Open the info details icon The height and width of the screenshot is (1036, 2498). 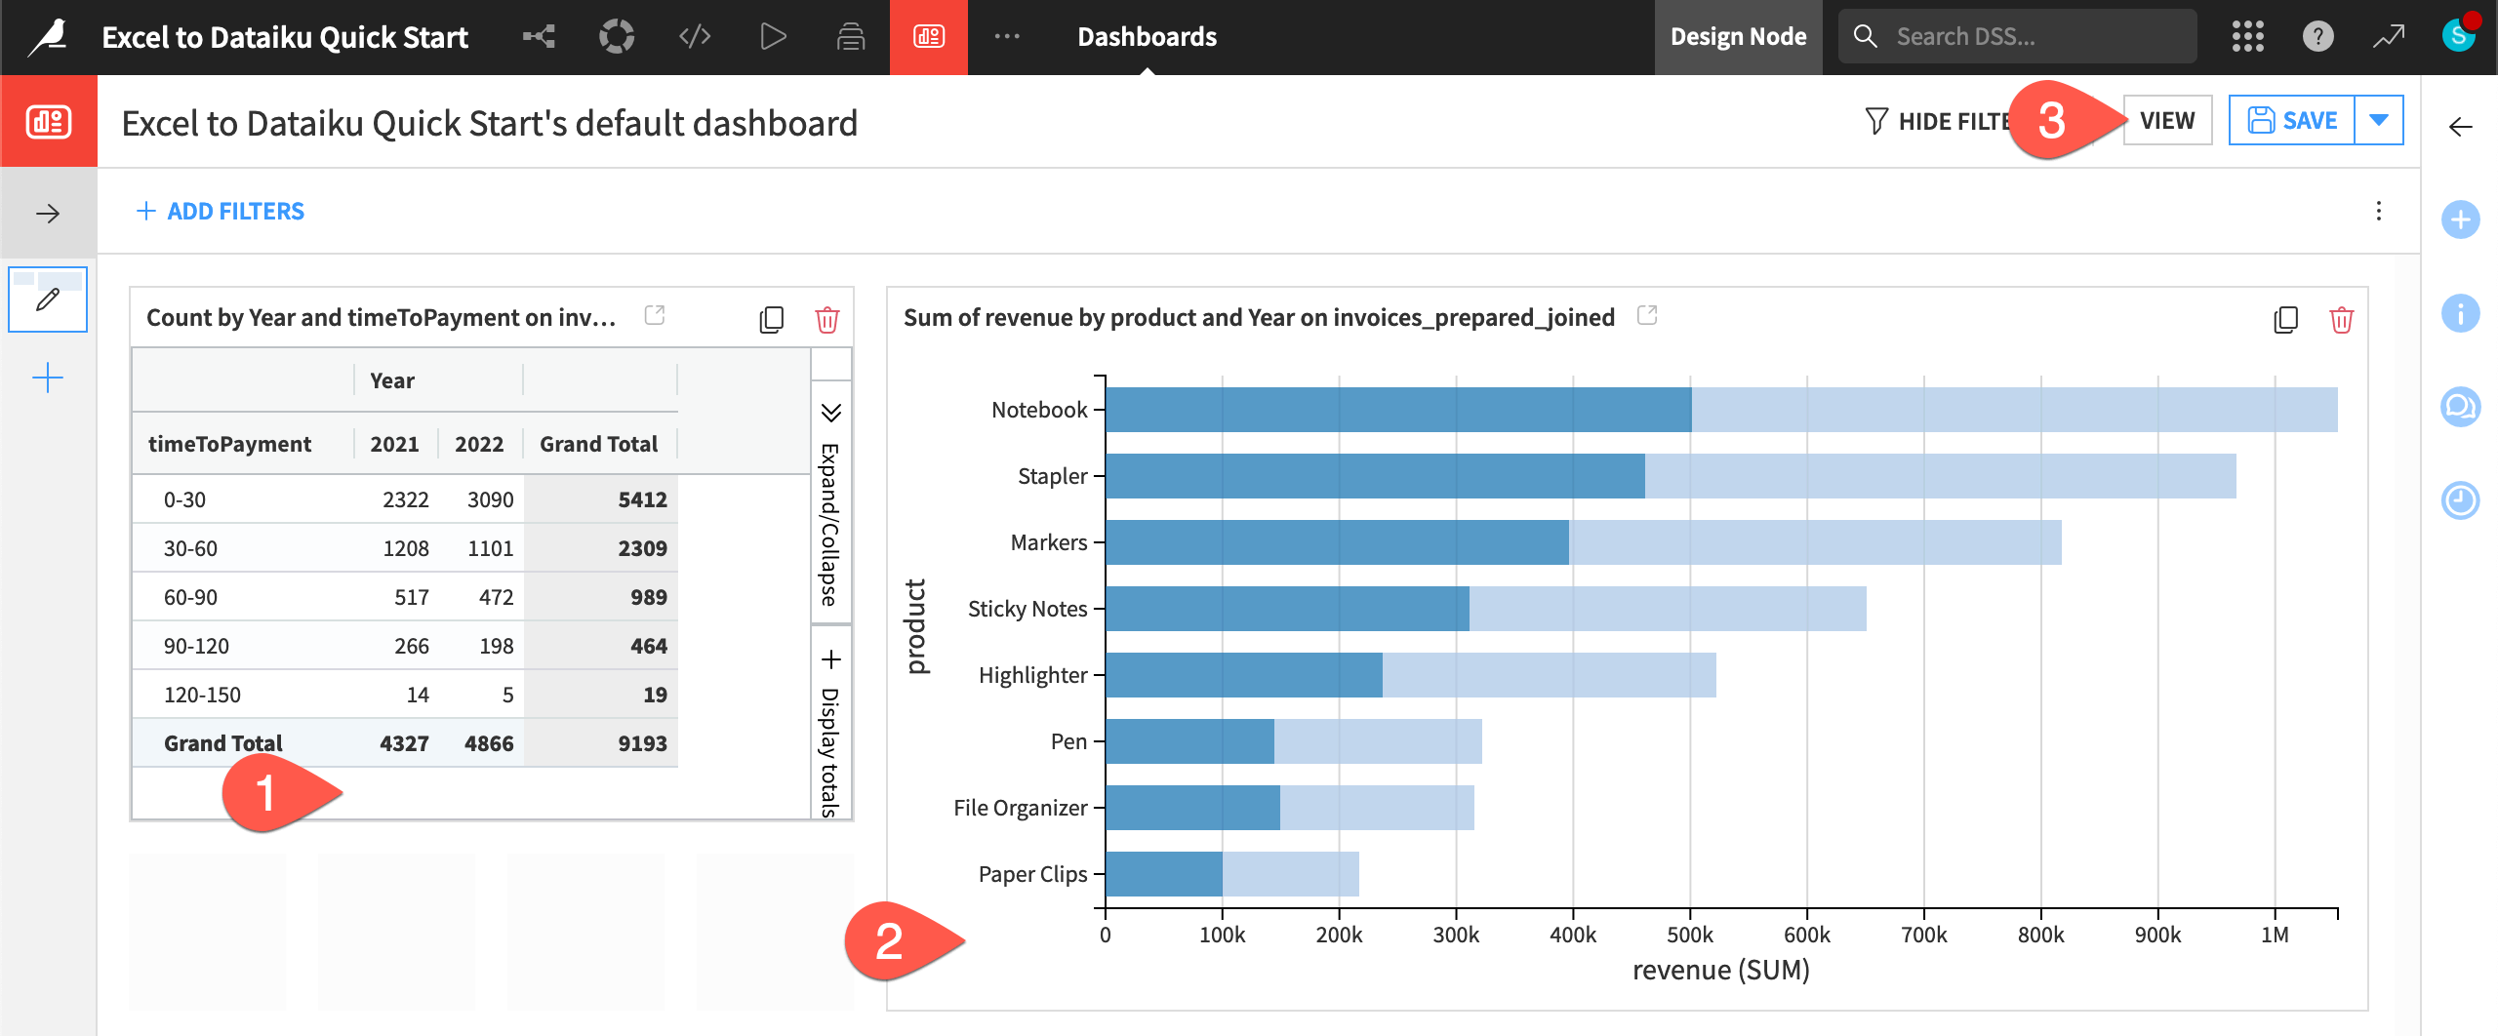(x=2460, y=313)
